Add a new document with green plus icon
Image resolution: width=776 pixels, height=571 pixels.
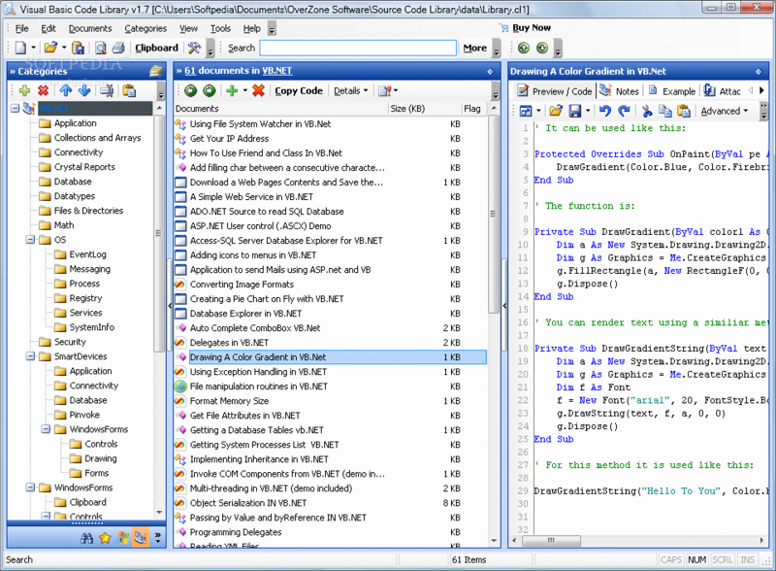232,90
